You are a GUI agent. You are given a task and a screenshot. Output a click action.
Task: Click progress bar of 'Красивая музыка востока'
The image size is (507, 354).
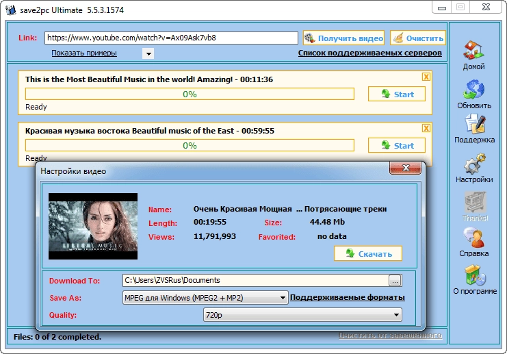[190, 146]
